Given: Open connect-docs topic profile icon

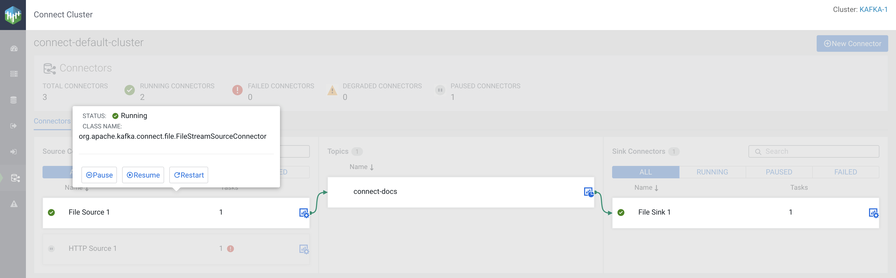Looking at the screenshot, I should tap(589, 192).
